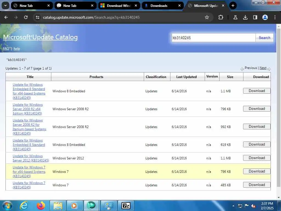Download the 619 KB Embedded 8 update
Image resolution: width=281 pixels, height=211 pixels.
(x=257, y=144)
